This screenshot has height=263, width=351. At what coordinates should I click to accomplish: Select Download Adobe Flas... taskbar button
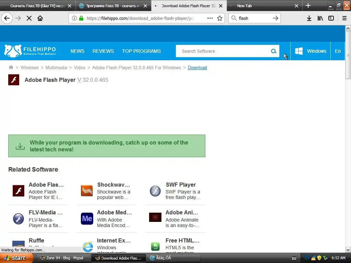(118, 258)
